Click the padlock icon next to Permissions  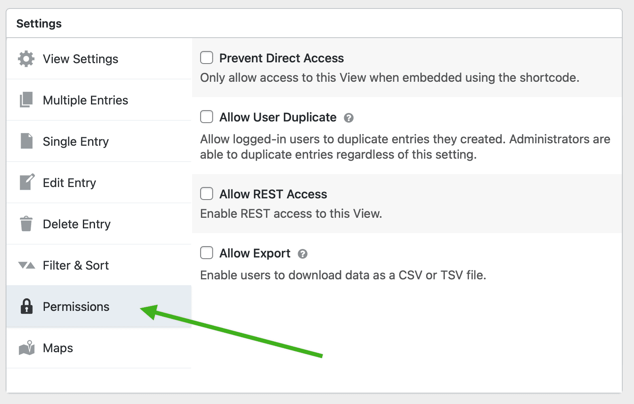coord(26,306)
